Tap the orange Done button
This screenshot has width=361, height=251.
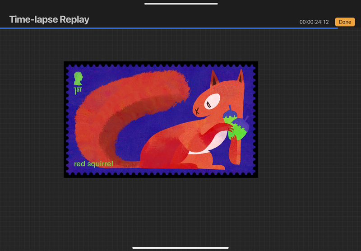345,22
